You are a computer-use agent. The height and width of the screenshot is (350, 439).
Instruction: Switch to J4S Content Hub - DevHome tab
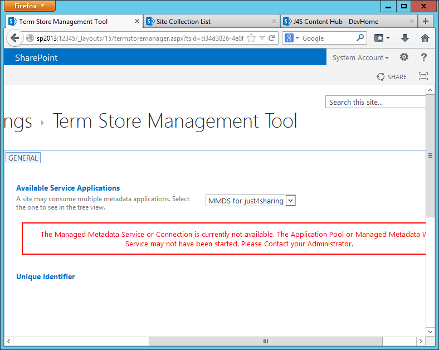pos(349,22)
